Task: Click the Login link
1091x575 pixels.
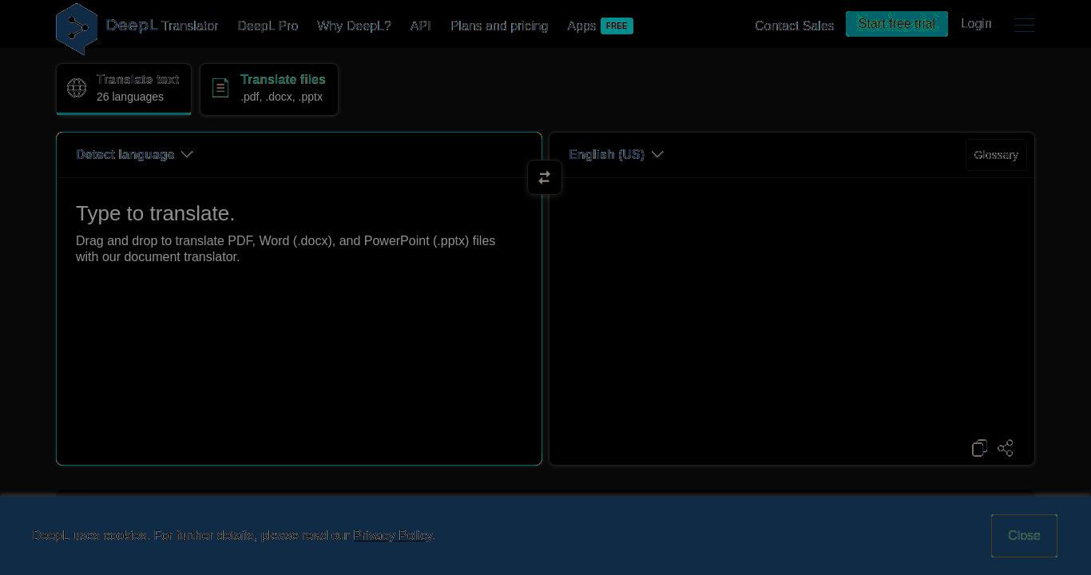Action: [x=976, y=24]
